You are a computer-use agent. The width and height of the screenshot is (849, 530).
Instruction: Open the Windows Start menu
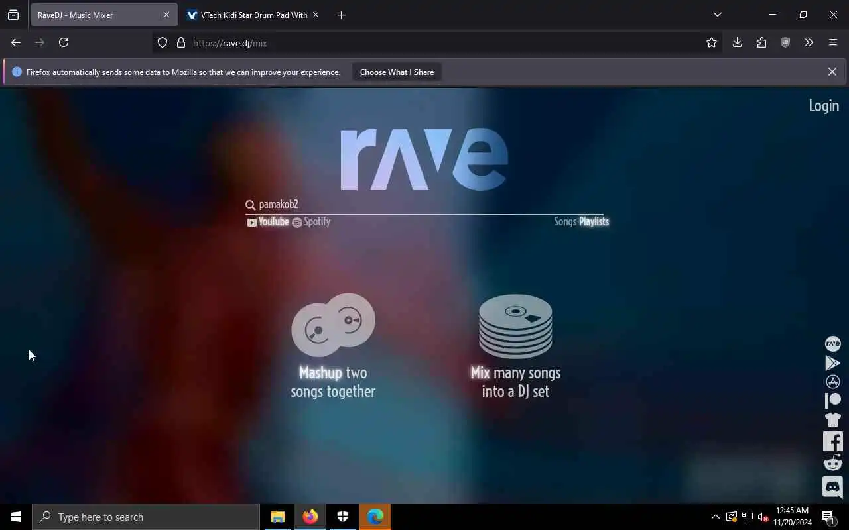(16, 517)
